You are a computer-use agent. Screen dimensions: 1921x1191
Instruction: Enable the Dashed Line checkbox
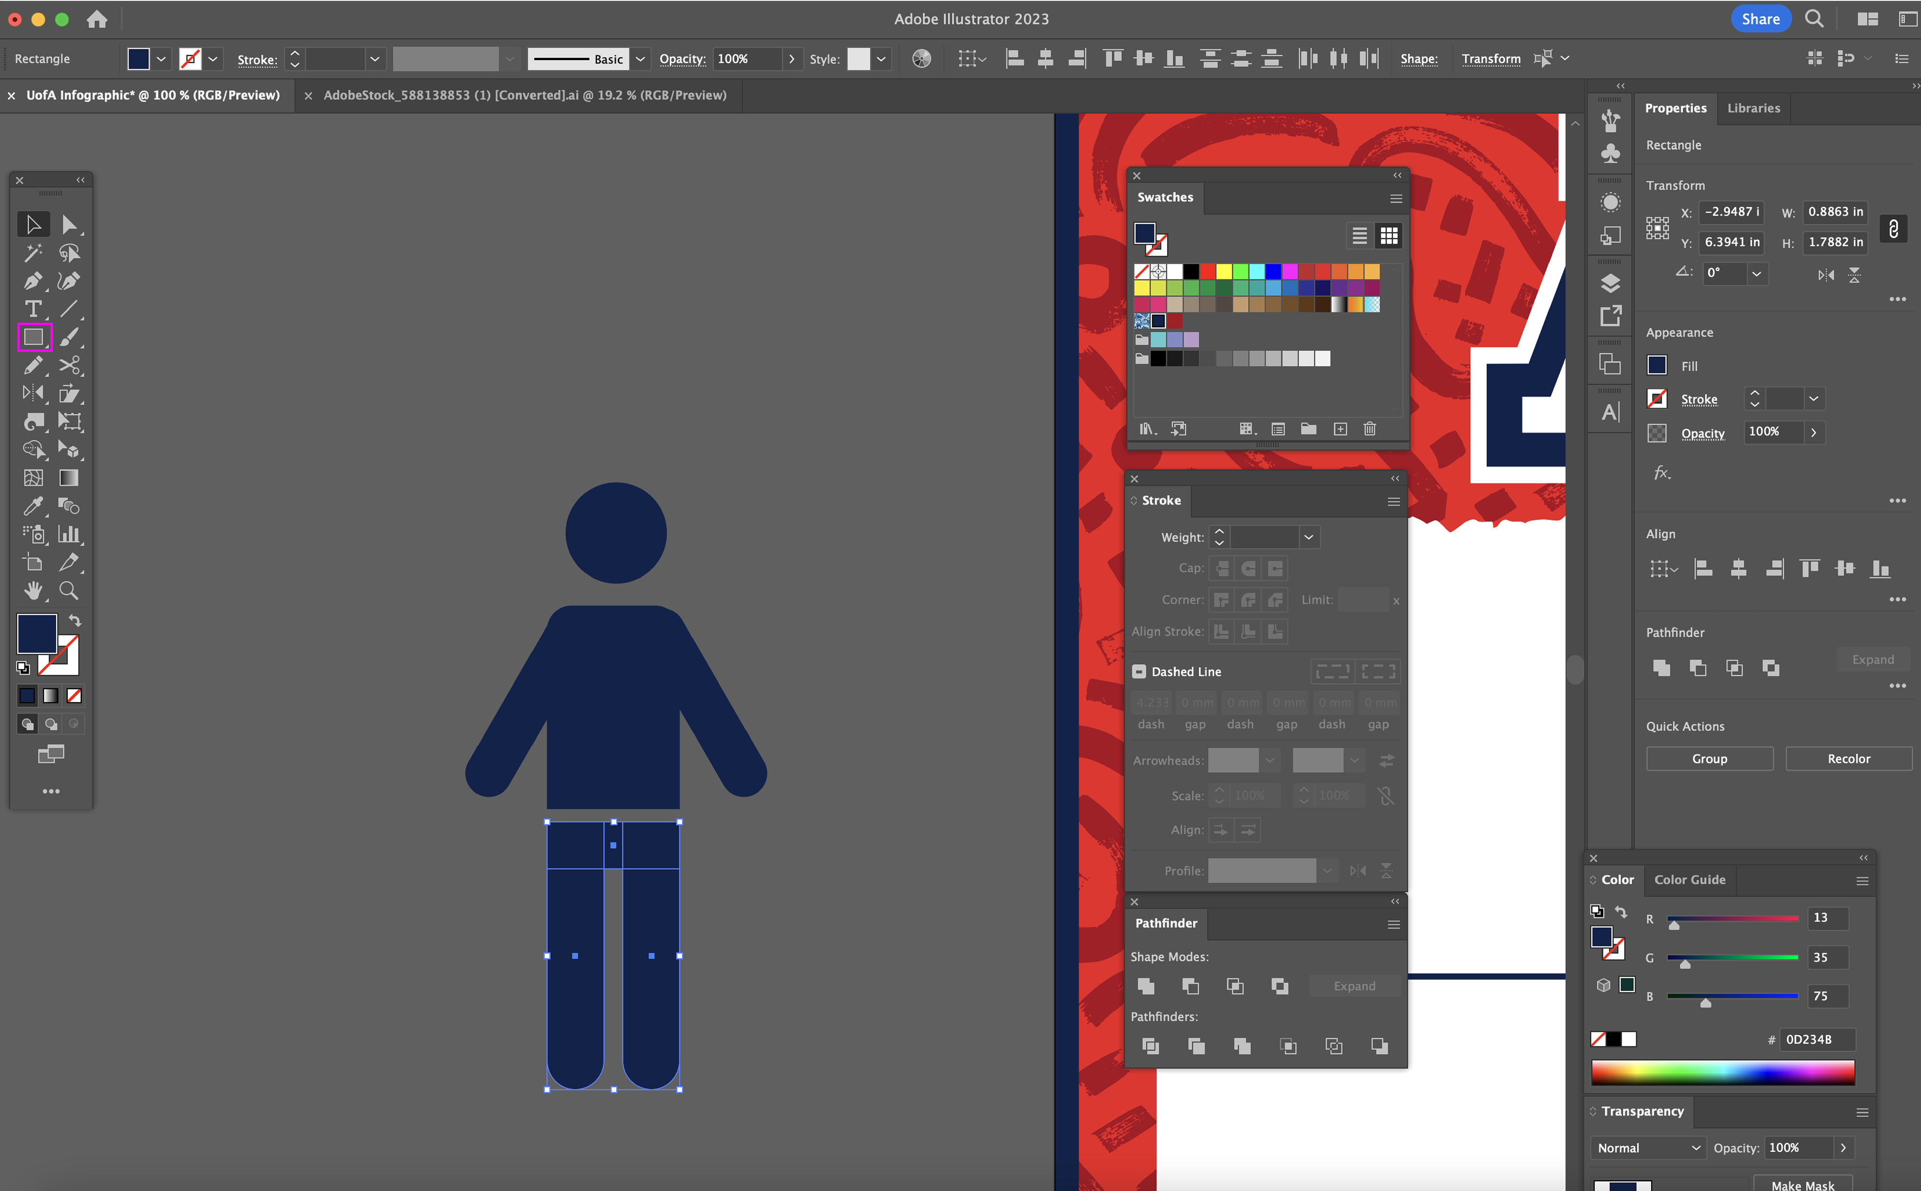1139,672
